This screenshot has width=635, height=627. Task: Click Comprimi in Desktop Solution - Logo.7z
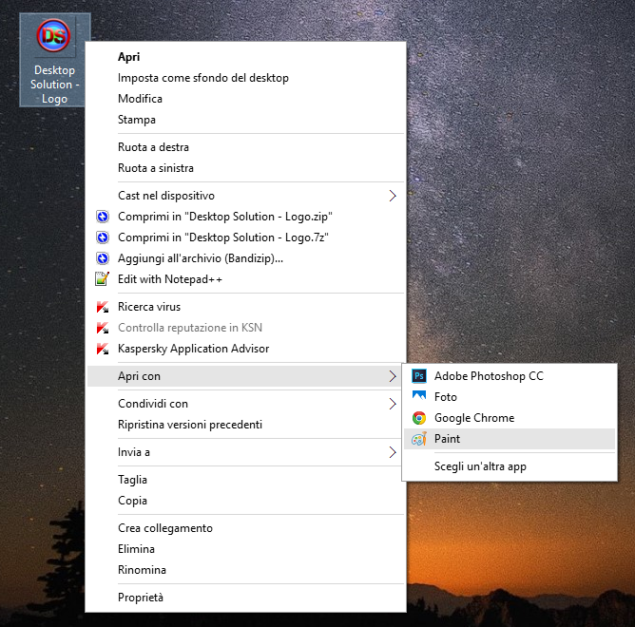(224, 237)
